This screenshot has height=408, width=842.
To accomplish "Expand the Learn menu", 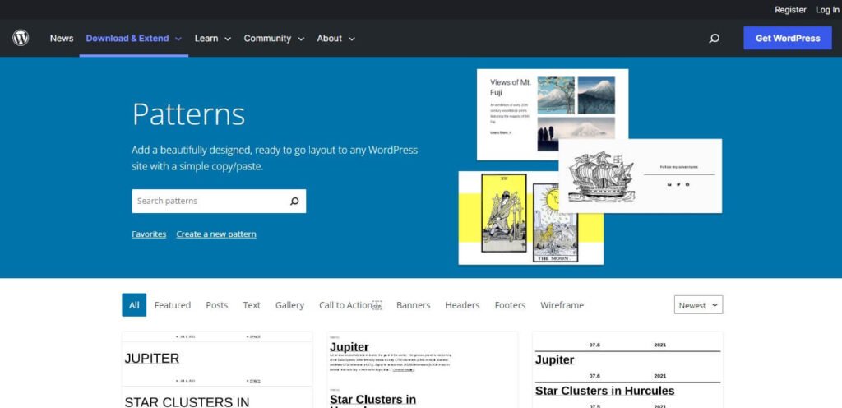I will 213,38.
